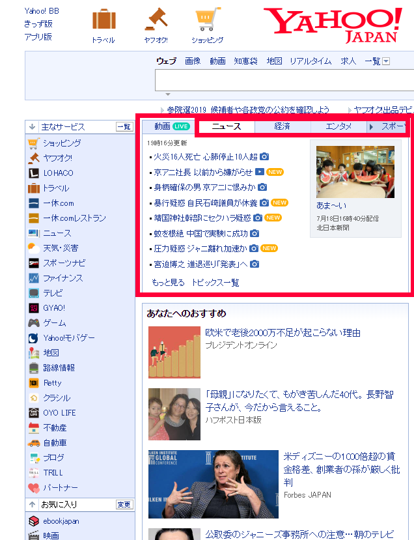Click the 変更 button beside お気に入り
The height and width of the screenshot is (540, 414).
tap(124, 505)
